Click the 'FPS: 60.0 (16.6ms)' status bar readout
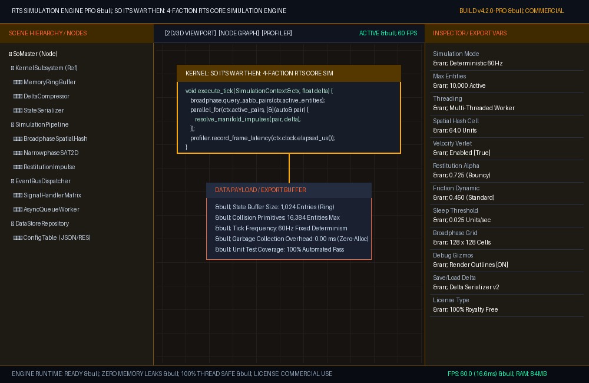 472,374
